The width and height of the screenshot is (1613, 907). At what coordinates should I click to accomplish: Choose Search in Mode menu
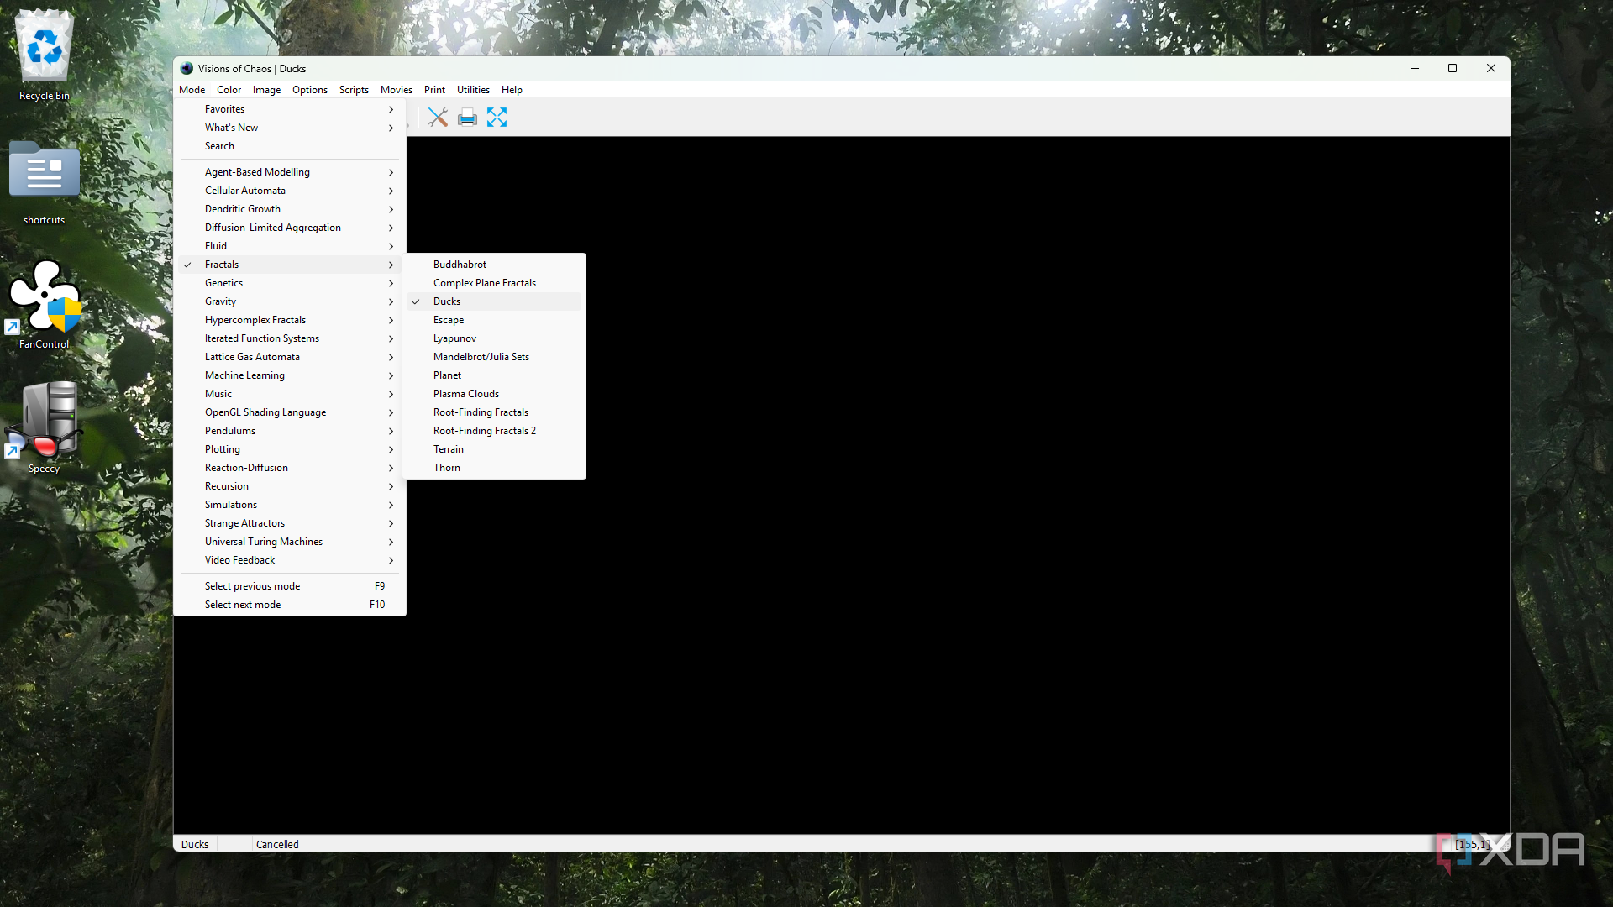(x=290, y=146)
